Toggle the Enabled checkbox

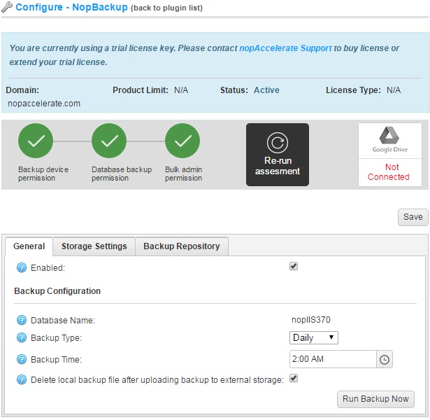pyautogui.click(x=294, y=267)
